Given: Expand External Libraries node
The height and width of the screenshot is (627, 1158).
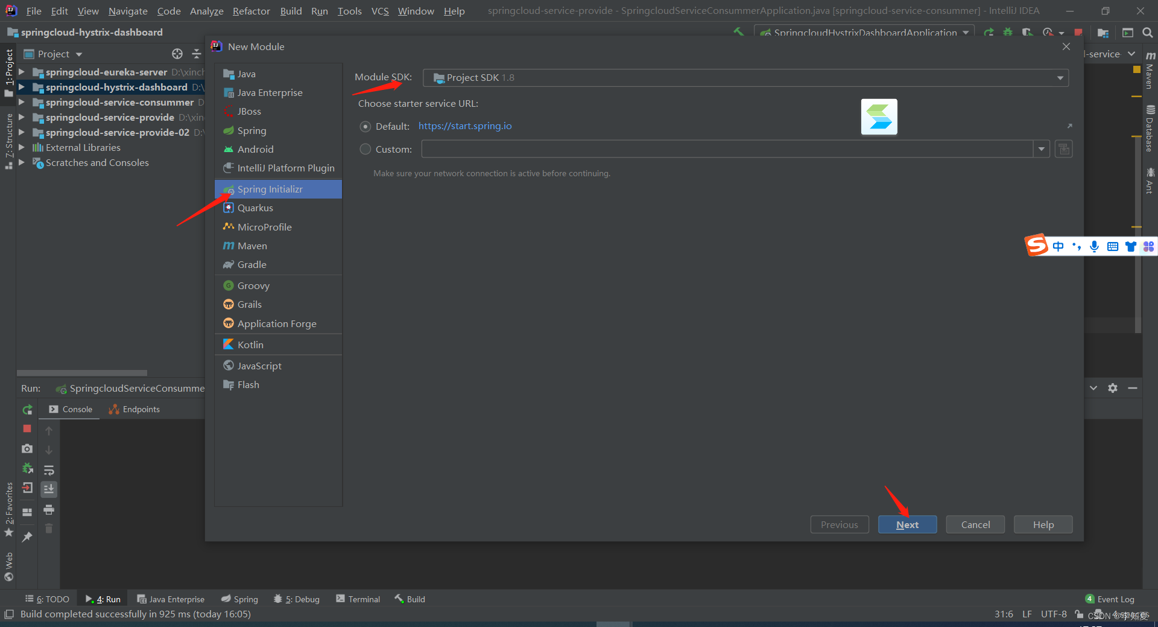Looking at the screenshot, I should pyautogui.click(x=22, y=147).
